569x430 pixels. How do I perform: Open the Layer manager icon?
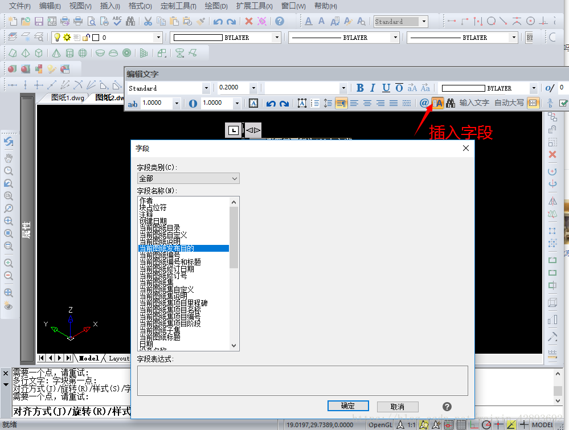pos(13,37)
